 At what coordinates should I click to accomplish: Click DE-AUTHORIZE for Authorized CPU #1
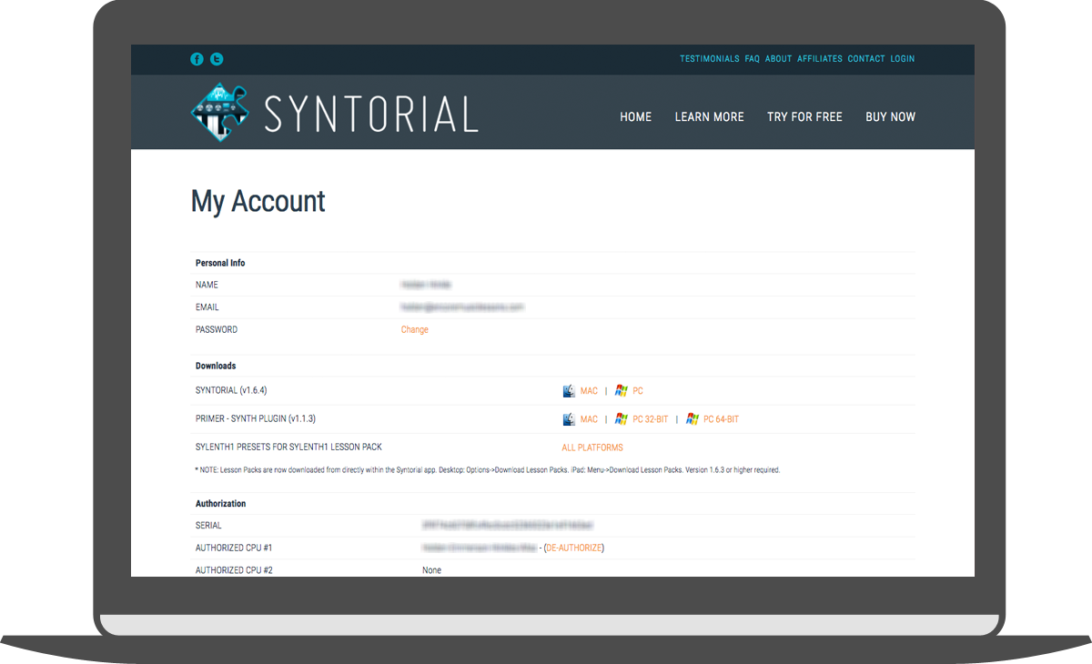[573, 548]
